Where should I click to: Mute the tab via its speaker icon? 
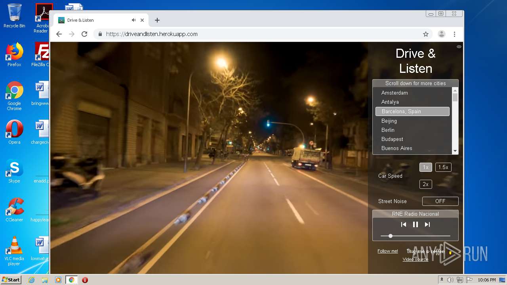pos(134,20)
